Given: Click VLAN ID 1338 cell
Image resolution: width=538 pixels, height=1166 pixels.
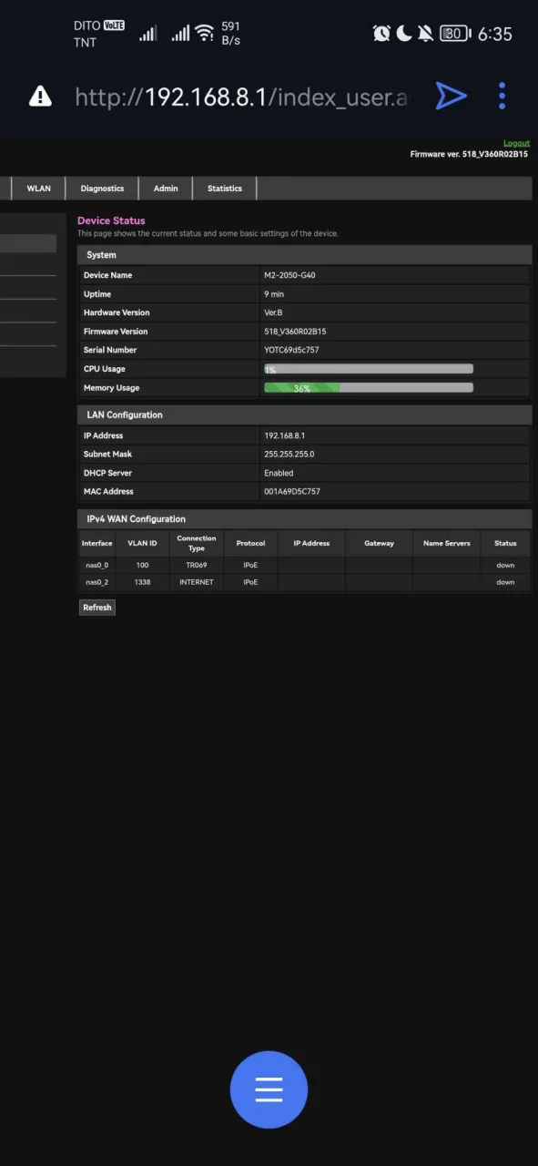Looking at the screenshot, I should coord(142,582).
